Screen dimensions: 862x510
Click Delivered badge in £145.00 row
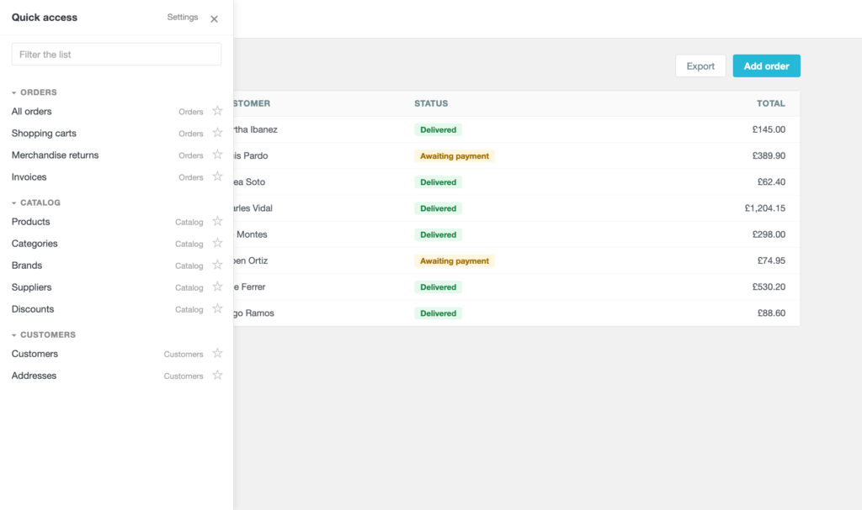click(438, 129)
